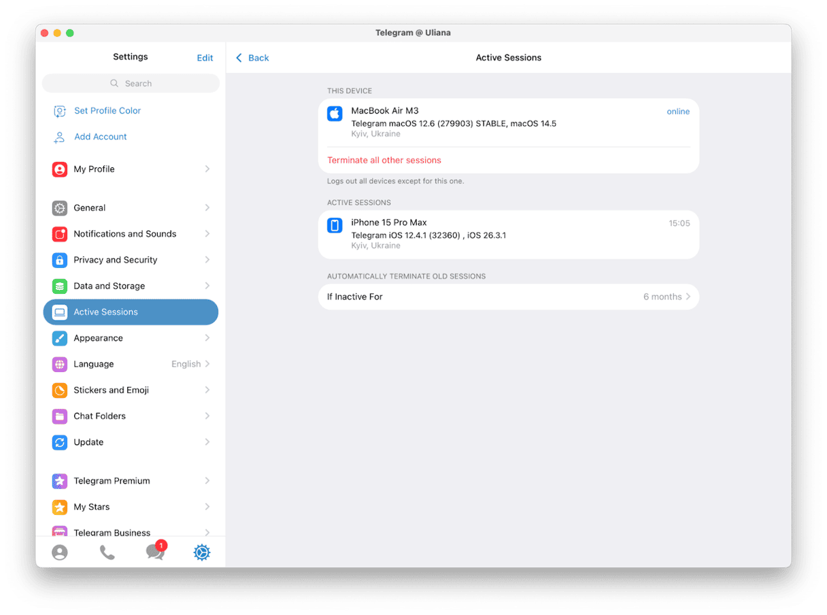Click the Stickers and Emoji icon
Screen dimensions: 827x615
click(60, 390)
